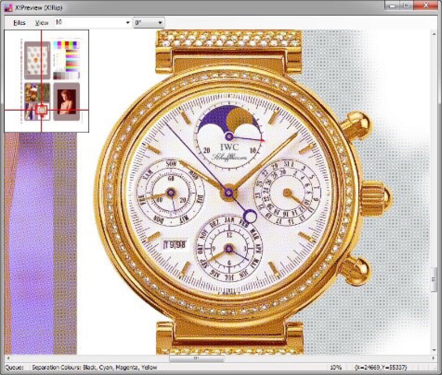This screenshot has width=442, height=375.
Task: Maximize the X!Preview window
Action: (406, 6)
